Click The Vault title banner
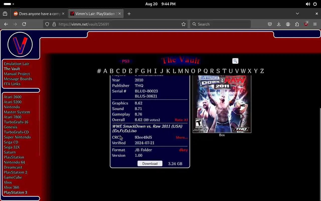 [x=181, y=60]
